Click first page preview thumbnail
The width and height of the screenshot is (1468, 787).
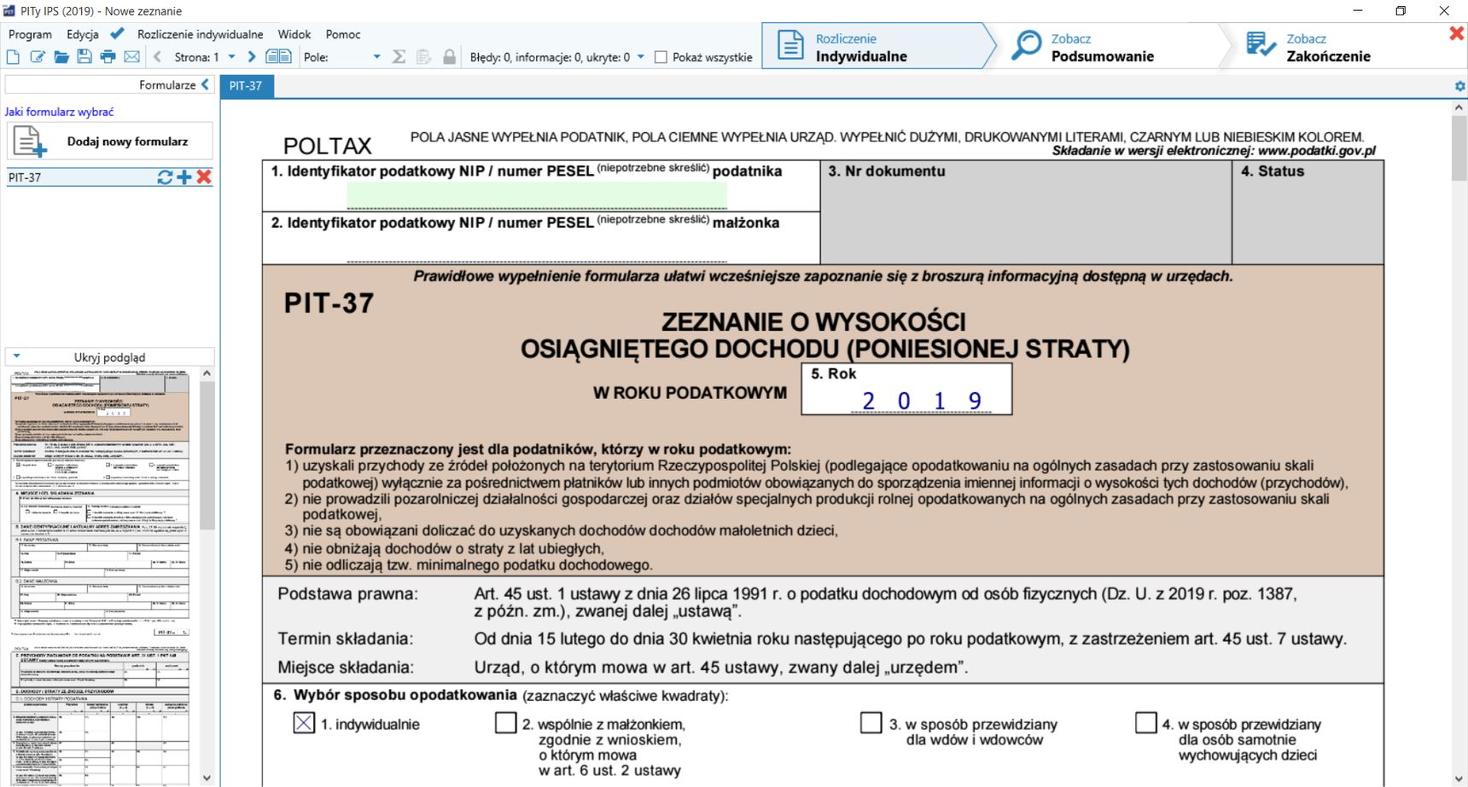point(101,503)
